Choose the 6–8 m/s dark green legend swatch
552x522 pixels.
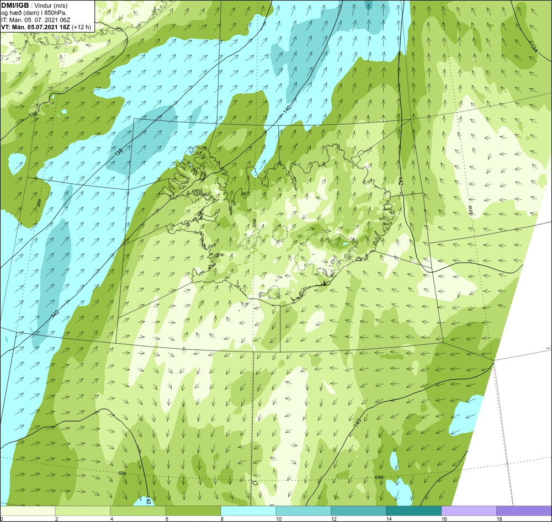[193, 510]
